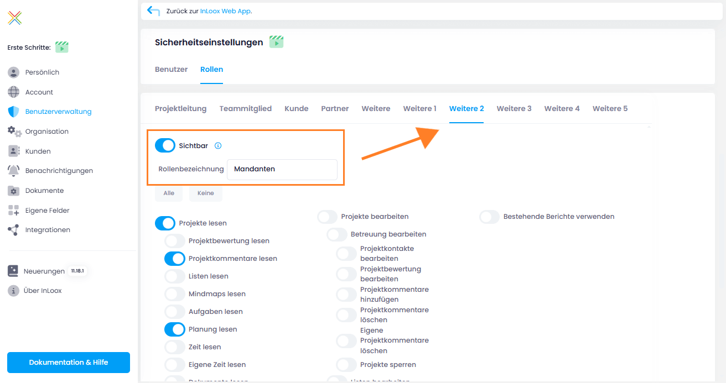Image resolution: width=726 pixels, height=383 pixels.
Task: Click the Account globe icon
Action: [x=14, y=92]
